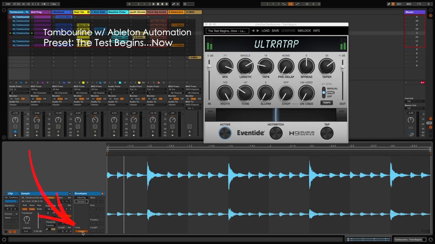Toggle the Linked button in Envelopes
The height and width of the screenshot is (244, 435).
tap(81, 231)
